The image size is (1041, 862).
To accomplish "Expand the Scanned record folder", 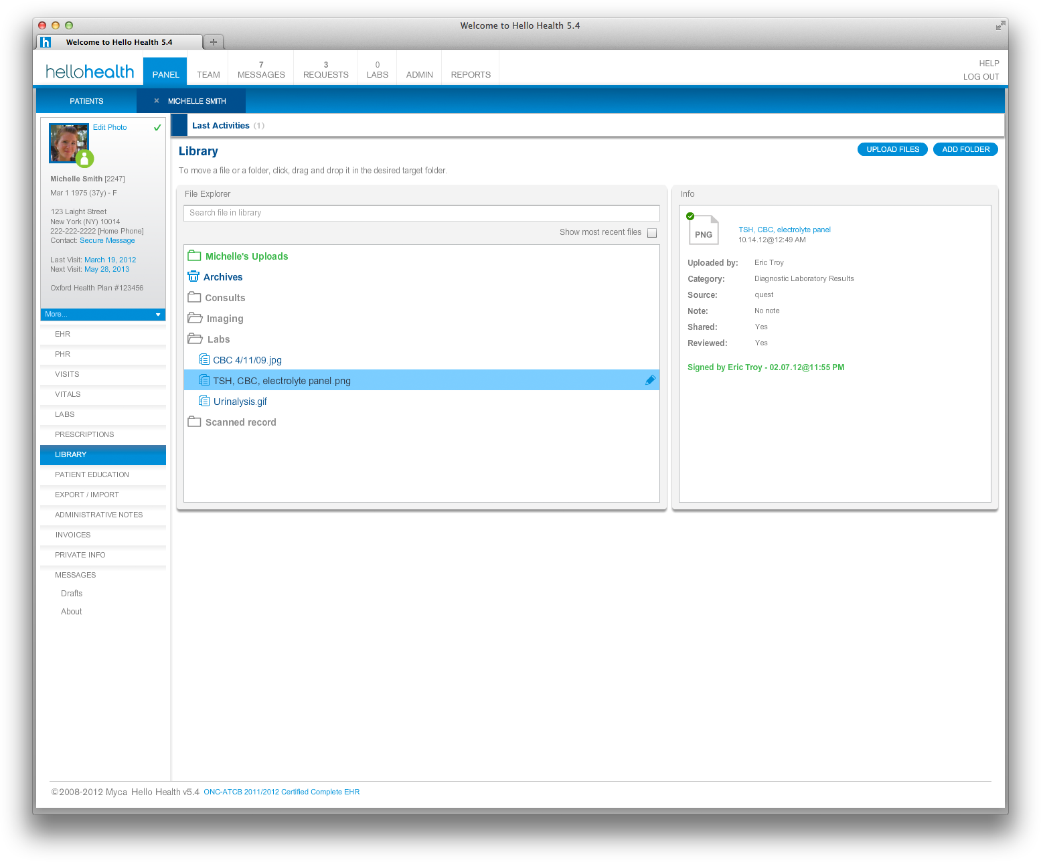I will coord(194,421).
